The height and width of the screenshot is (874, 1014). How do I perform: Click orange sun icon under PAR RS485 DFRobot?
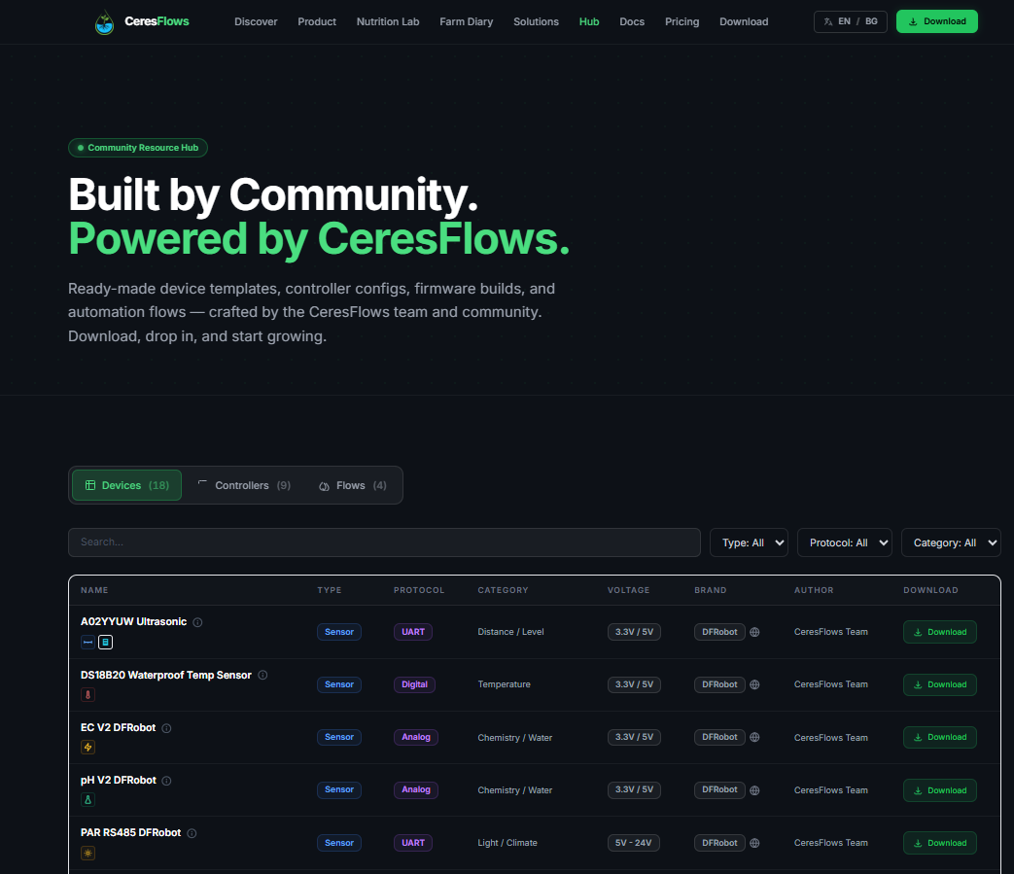coord(87,853)
